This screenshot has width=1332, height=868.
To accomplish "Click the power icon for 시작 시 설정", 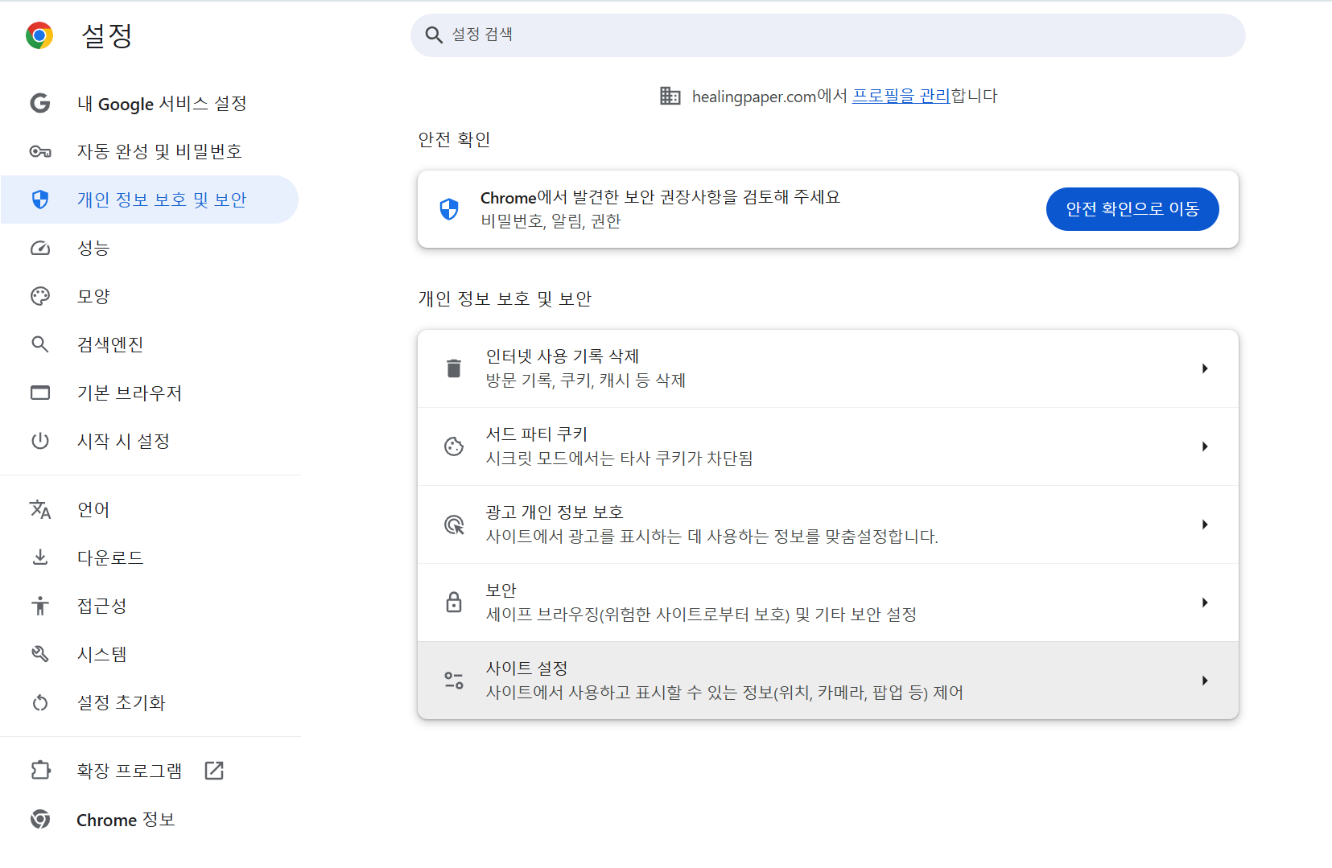I will 40,441.
